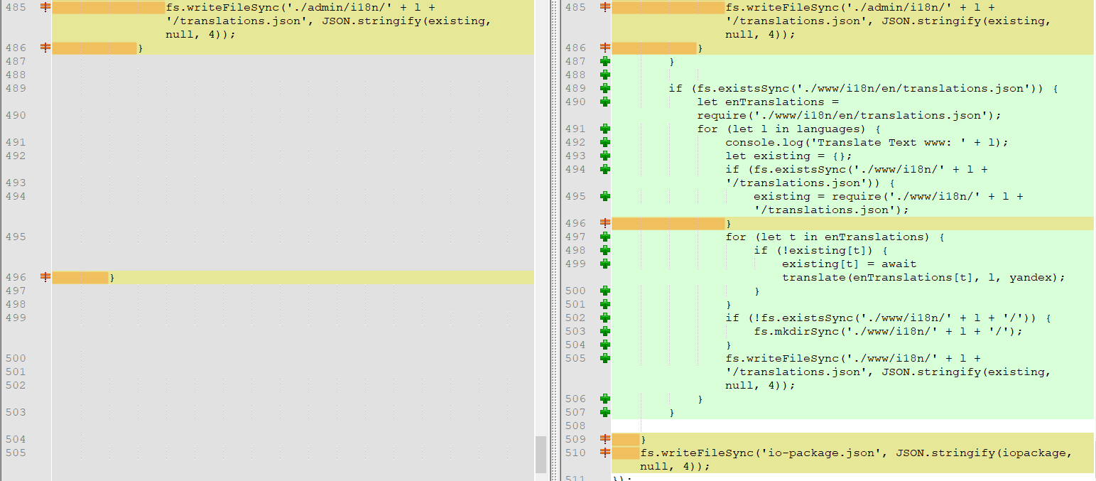Click fs.writeFileSync './admin/i18n/' in left pane
This screenshot has height=481, width=1096.
[328, 21]
